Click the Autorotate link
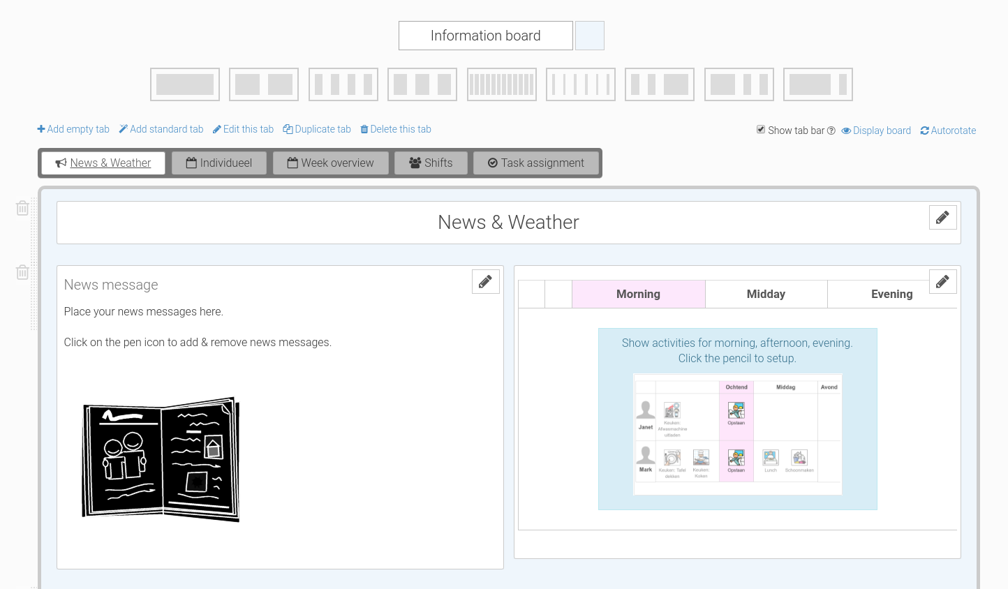Screen dimensions: 1008x589 click(x=948, y=131)
